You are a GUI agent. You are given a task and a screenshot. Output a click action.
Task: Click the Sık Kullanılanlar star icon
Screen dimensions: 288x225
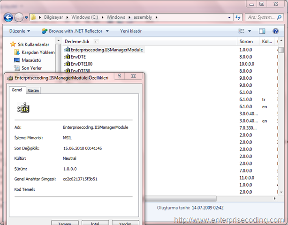point(13,44)
